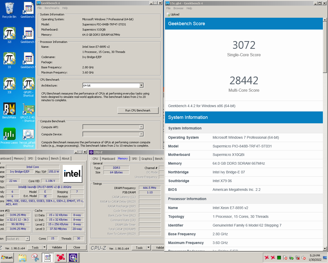
Task: Open the Snipping Tool scissors taskbar icon
Action: point(35,258)
